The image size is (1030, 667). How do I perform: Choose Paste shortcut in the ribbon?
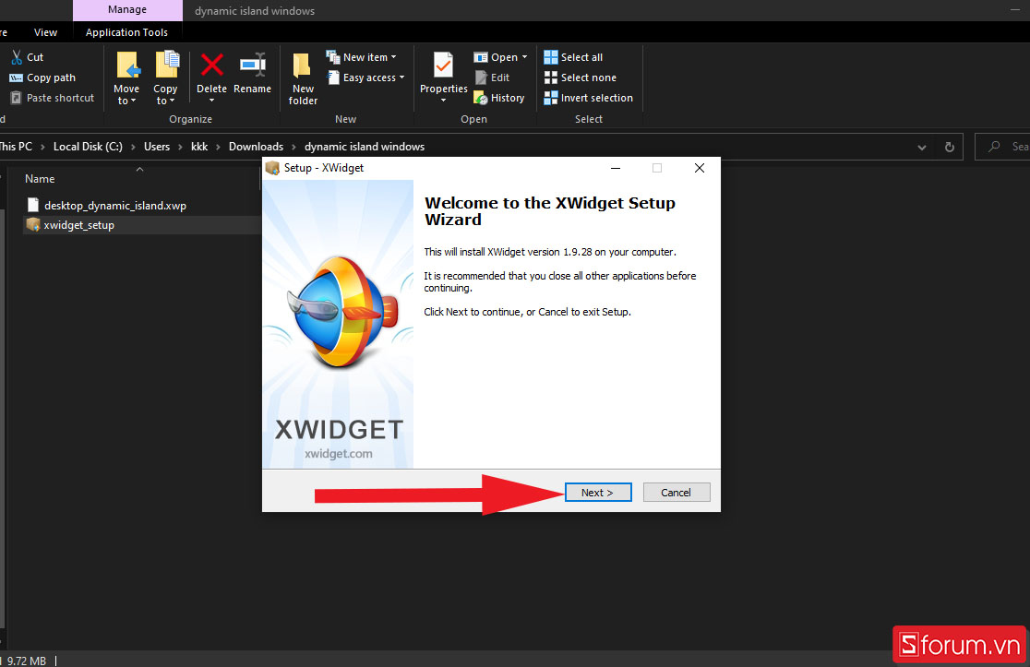[52, 98]
